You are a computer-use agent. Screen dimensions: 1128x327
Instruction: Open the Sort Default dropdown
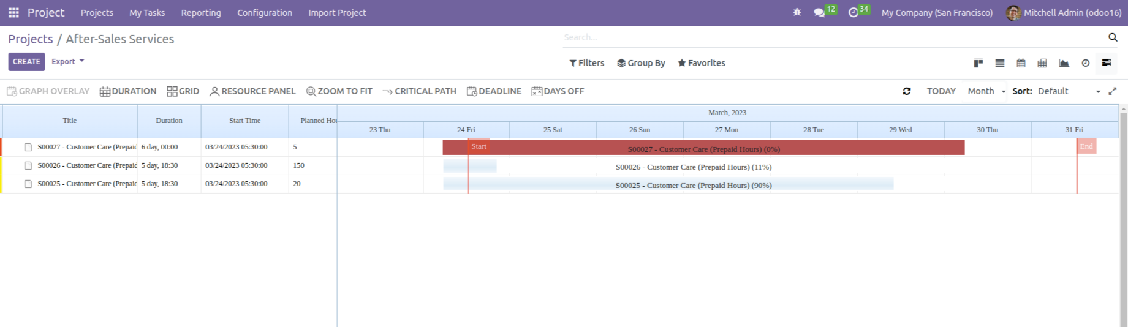click(x=1069, y=91)
